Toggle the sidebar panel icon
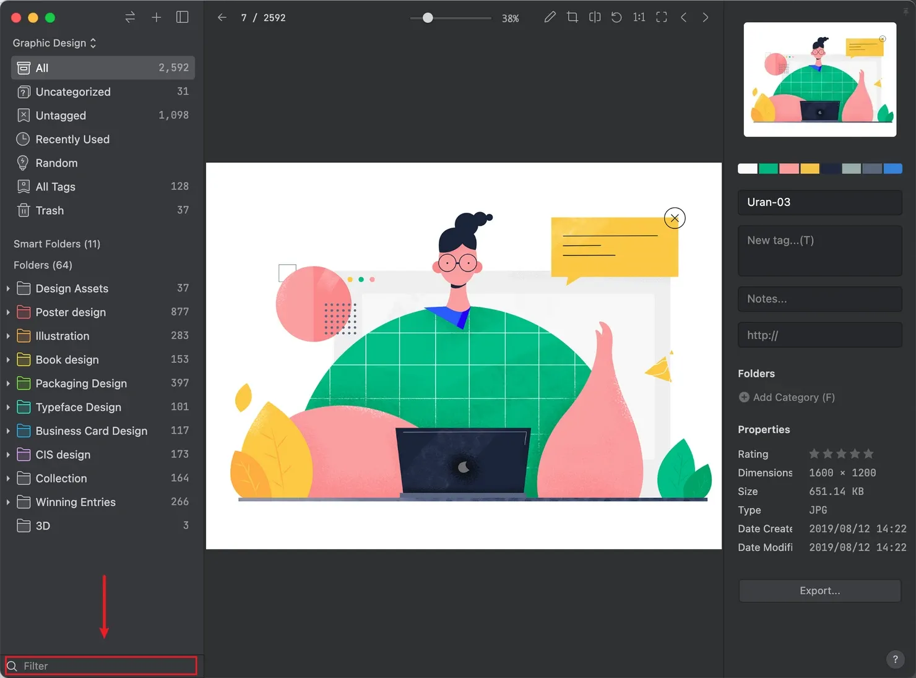Image resolution: width=916 pixels, height=678 pixels. [182, 17]
